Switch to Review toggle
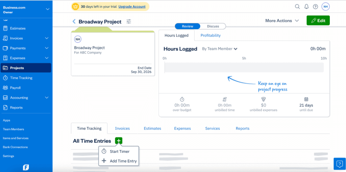 (188, 26)
